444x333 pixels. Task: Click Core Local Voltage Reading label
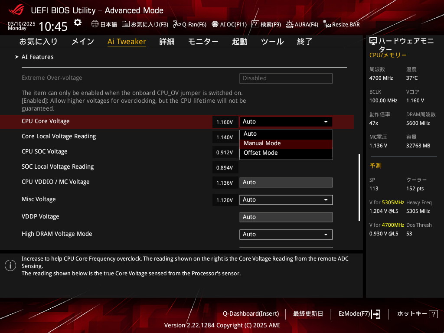coord(59,137)
